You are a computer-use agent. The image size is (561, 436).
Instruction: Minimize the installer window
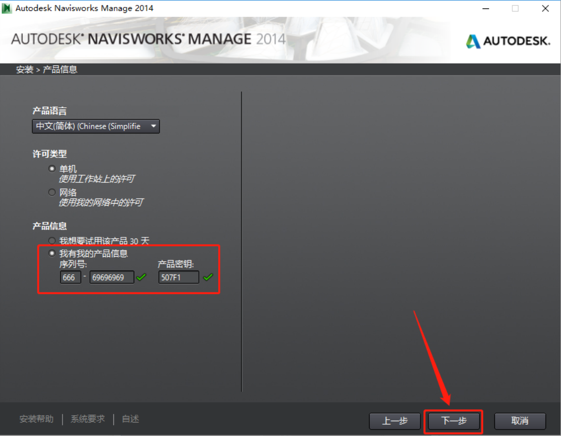point(484,8)
